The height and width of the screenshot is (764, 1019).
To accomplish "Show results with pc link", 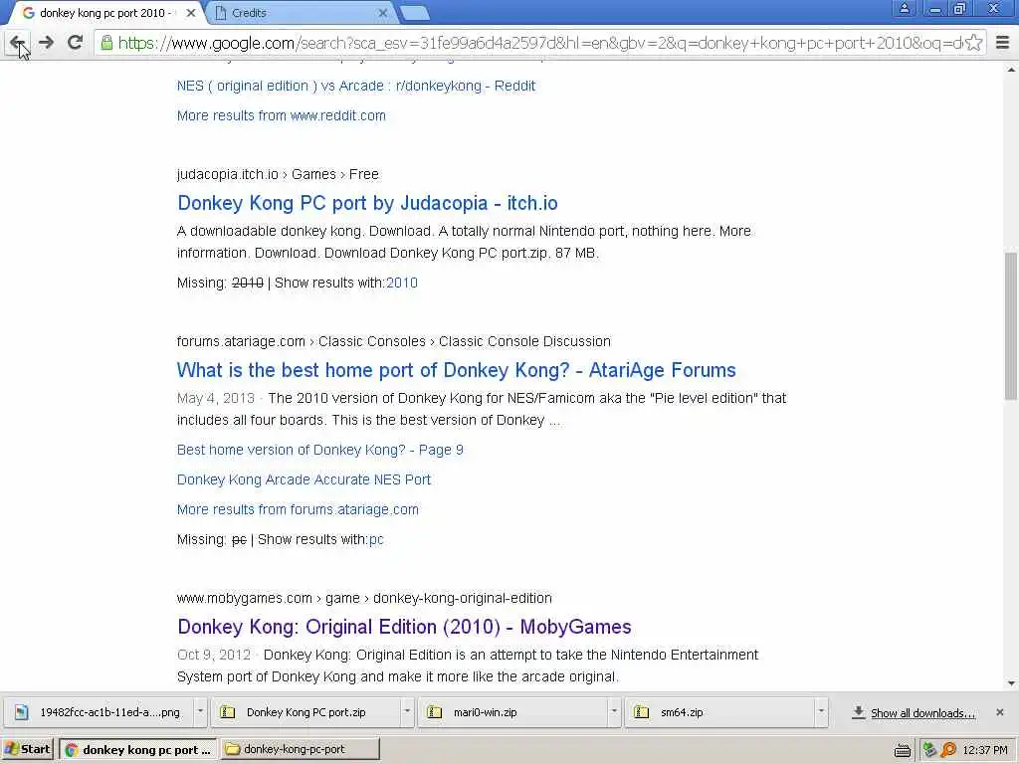I will [376, 539].
